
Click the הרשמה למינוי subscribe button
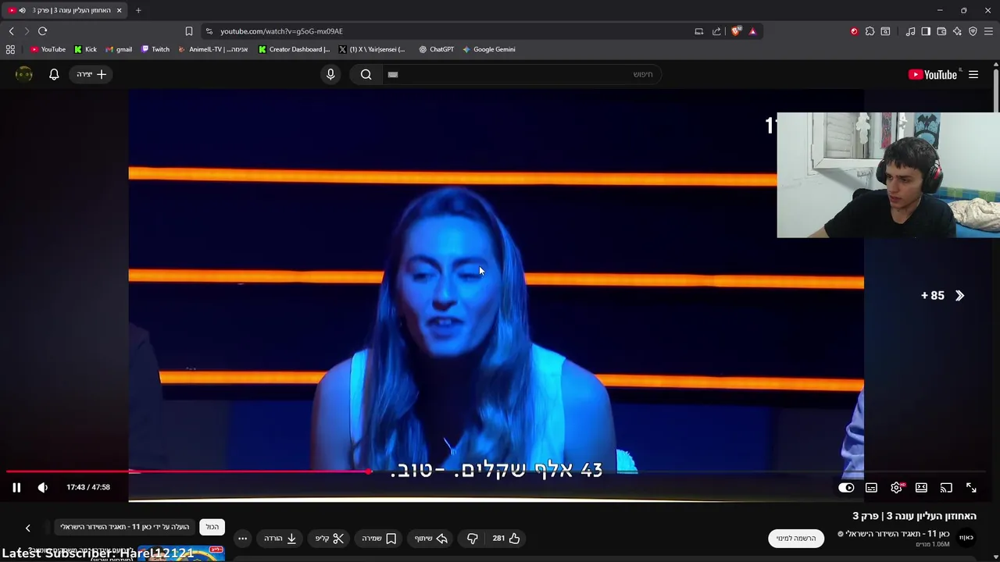[796, 538]
